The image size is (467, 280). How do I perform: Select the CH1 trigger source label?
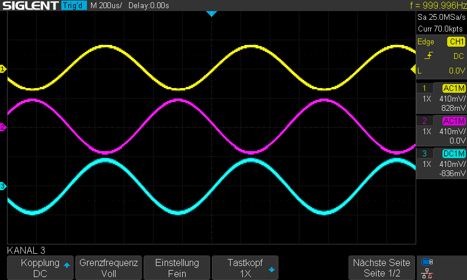(456, 42)
